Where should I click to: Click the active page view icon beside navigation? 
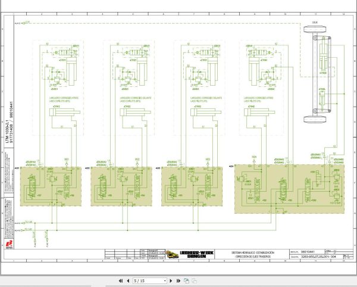tap(186, 281)
